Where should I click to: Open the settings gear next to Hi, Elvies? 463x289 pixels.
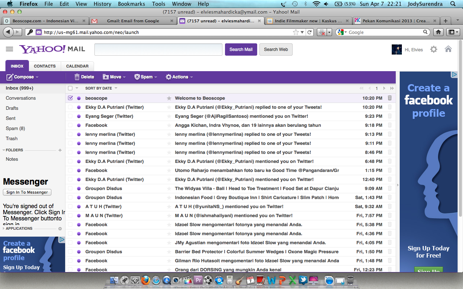434,49
